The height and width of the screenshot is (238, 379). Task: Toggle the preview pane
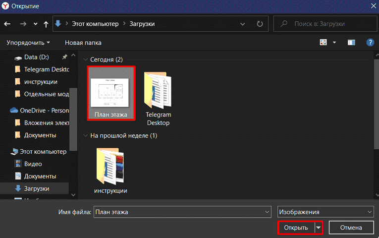(351, 43)
